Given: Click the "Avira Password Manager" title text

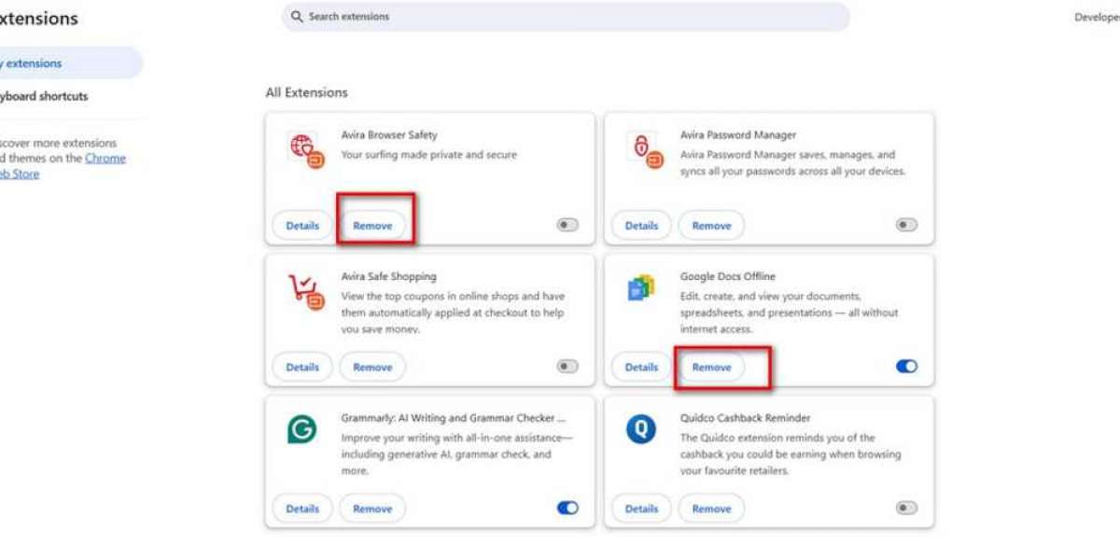Looking at the screenshot, I should coord(738,135).
